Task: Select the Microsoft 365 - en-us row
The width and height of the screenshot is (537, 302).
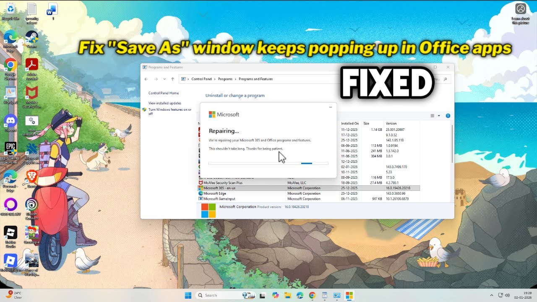Action: click(x=309, y=188)
